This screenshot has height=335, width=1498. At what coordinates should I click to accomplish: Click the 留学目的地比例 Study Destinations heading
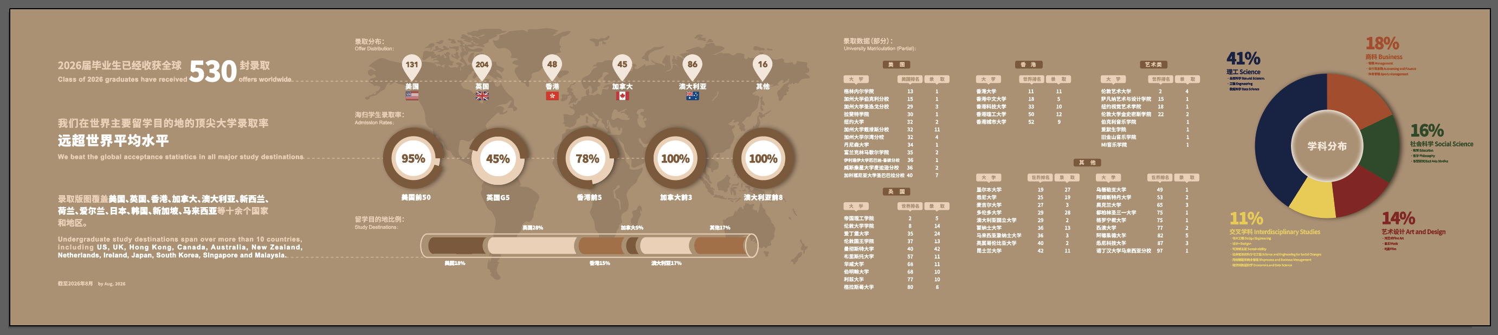coord(379,223)
